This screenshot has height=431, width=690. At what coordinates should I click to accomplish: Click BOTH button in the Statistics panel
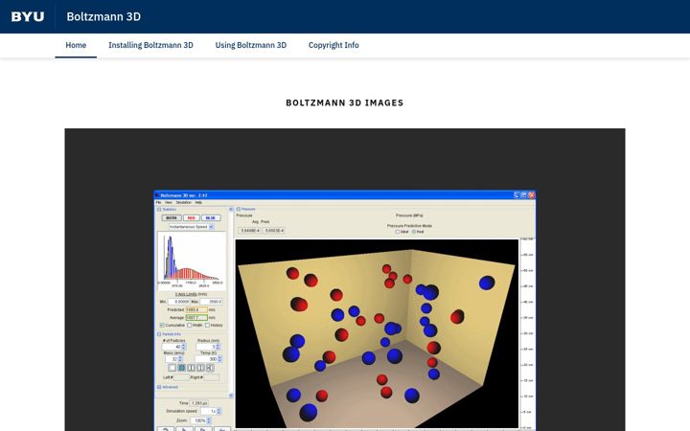coord(172,217)
